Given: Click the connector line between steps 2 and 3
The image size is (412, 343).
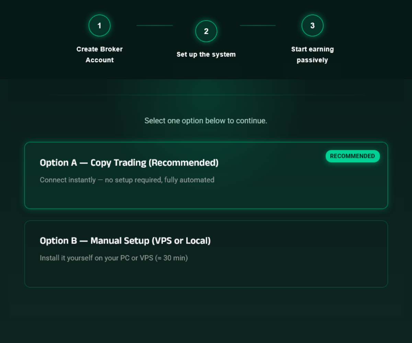Looking at the screenshot, I should tap(257, 25).
